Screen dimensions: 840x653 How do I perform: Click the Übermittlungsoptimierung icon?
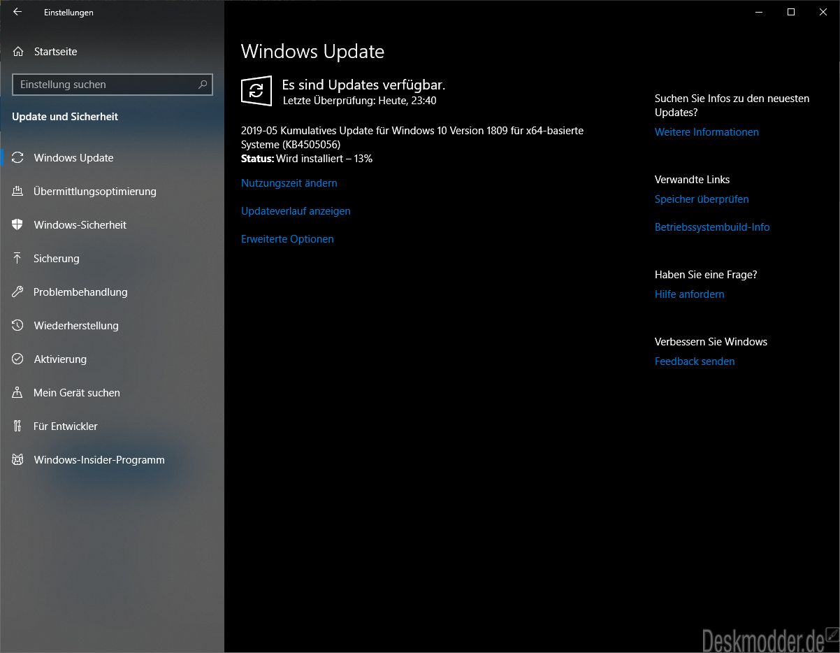tap(18, 191)
